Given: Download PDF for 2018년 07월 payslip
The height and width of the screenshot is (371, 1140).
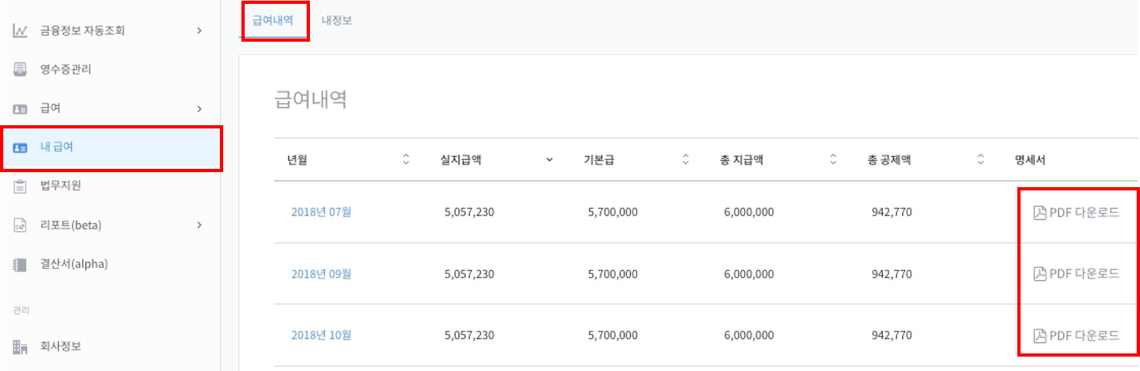Looking at the screenshot, I should [1077, 213].
